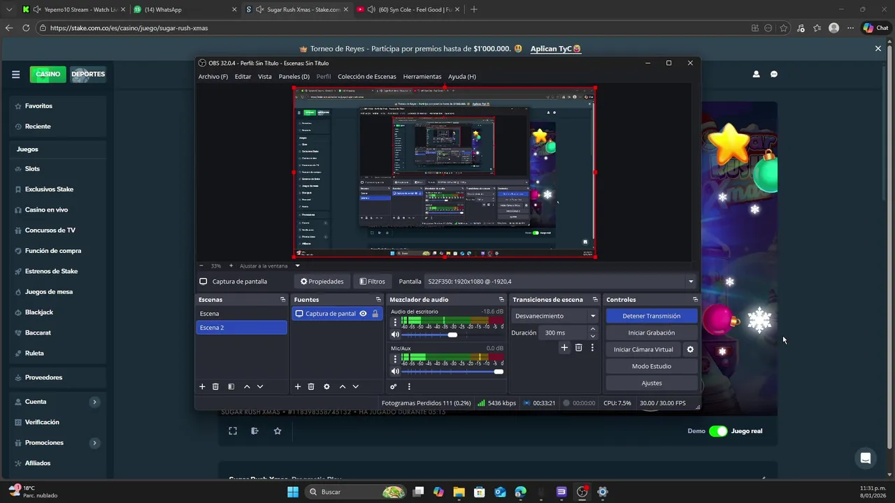
Task: Mute Mic/Aux speaker icon
Action: [395, 371]
